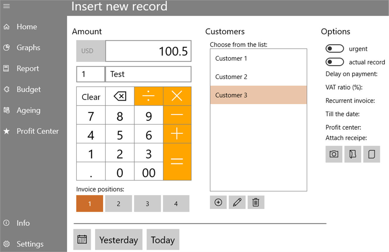Turn on the actual record toggle
Image resolution: width=389 pixels, height=252 pixels.
pos(334,62)
